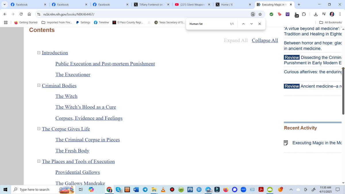Image resolution: width=345 pixels, height=194 pixels.
Task: Open the Chrome extensions puzzle piece menu
Action: click(x=304, y=14)
